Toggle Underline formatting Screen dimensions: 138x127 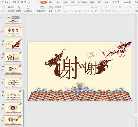72,11
